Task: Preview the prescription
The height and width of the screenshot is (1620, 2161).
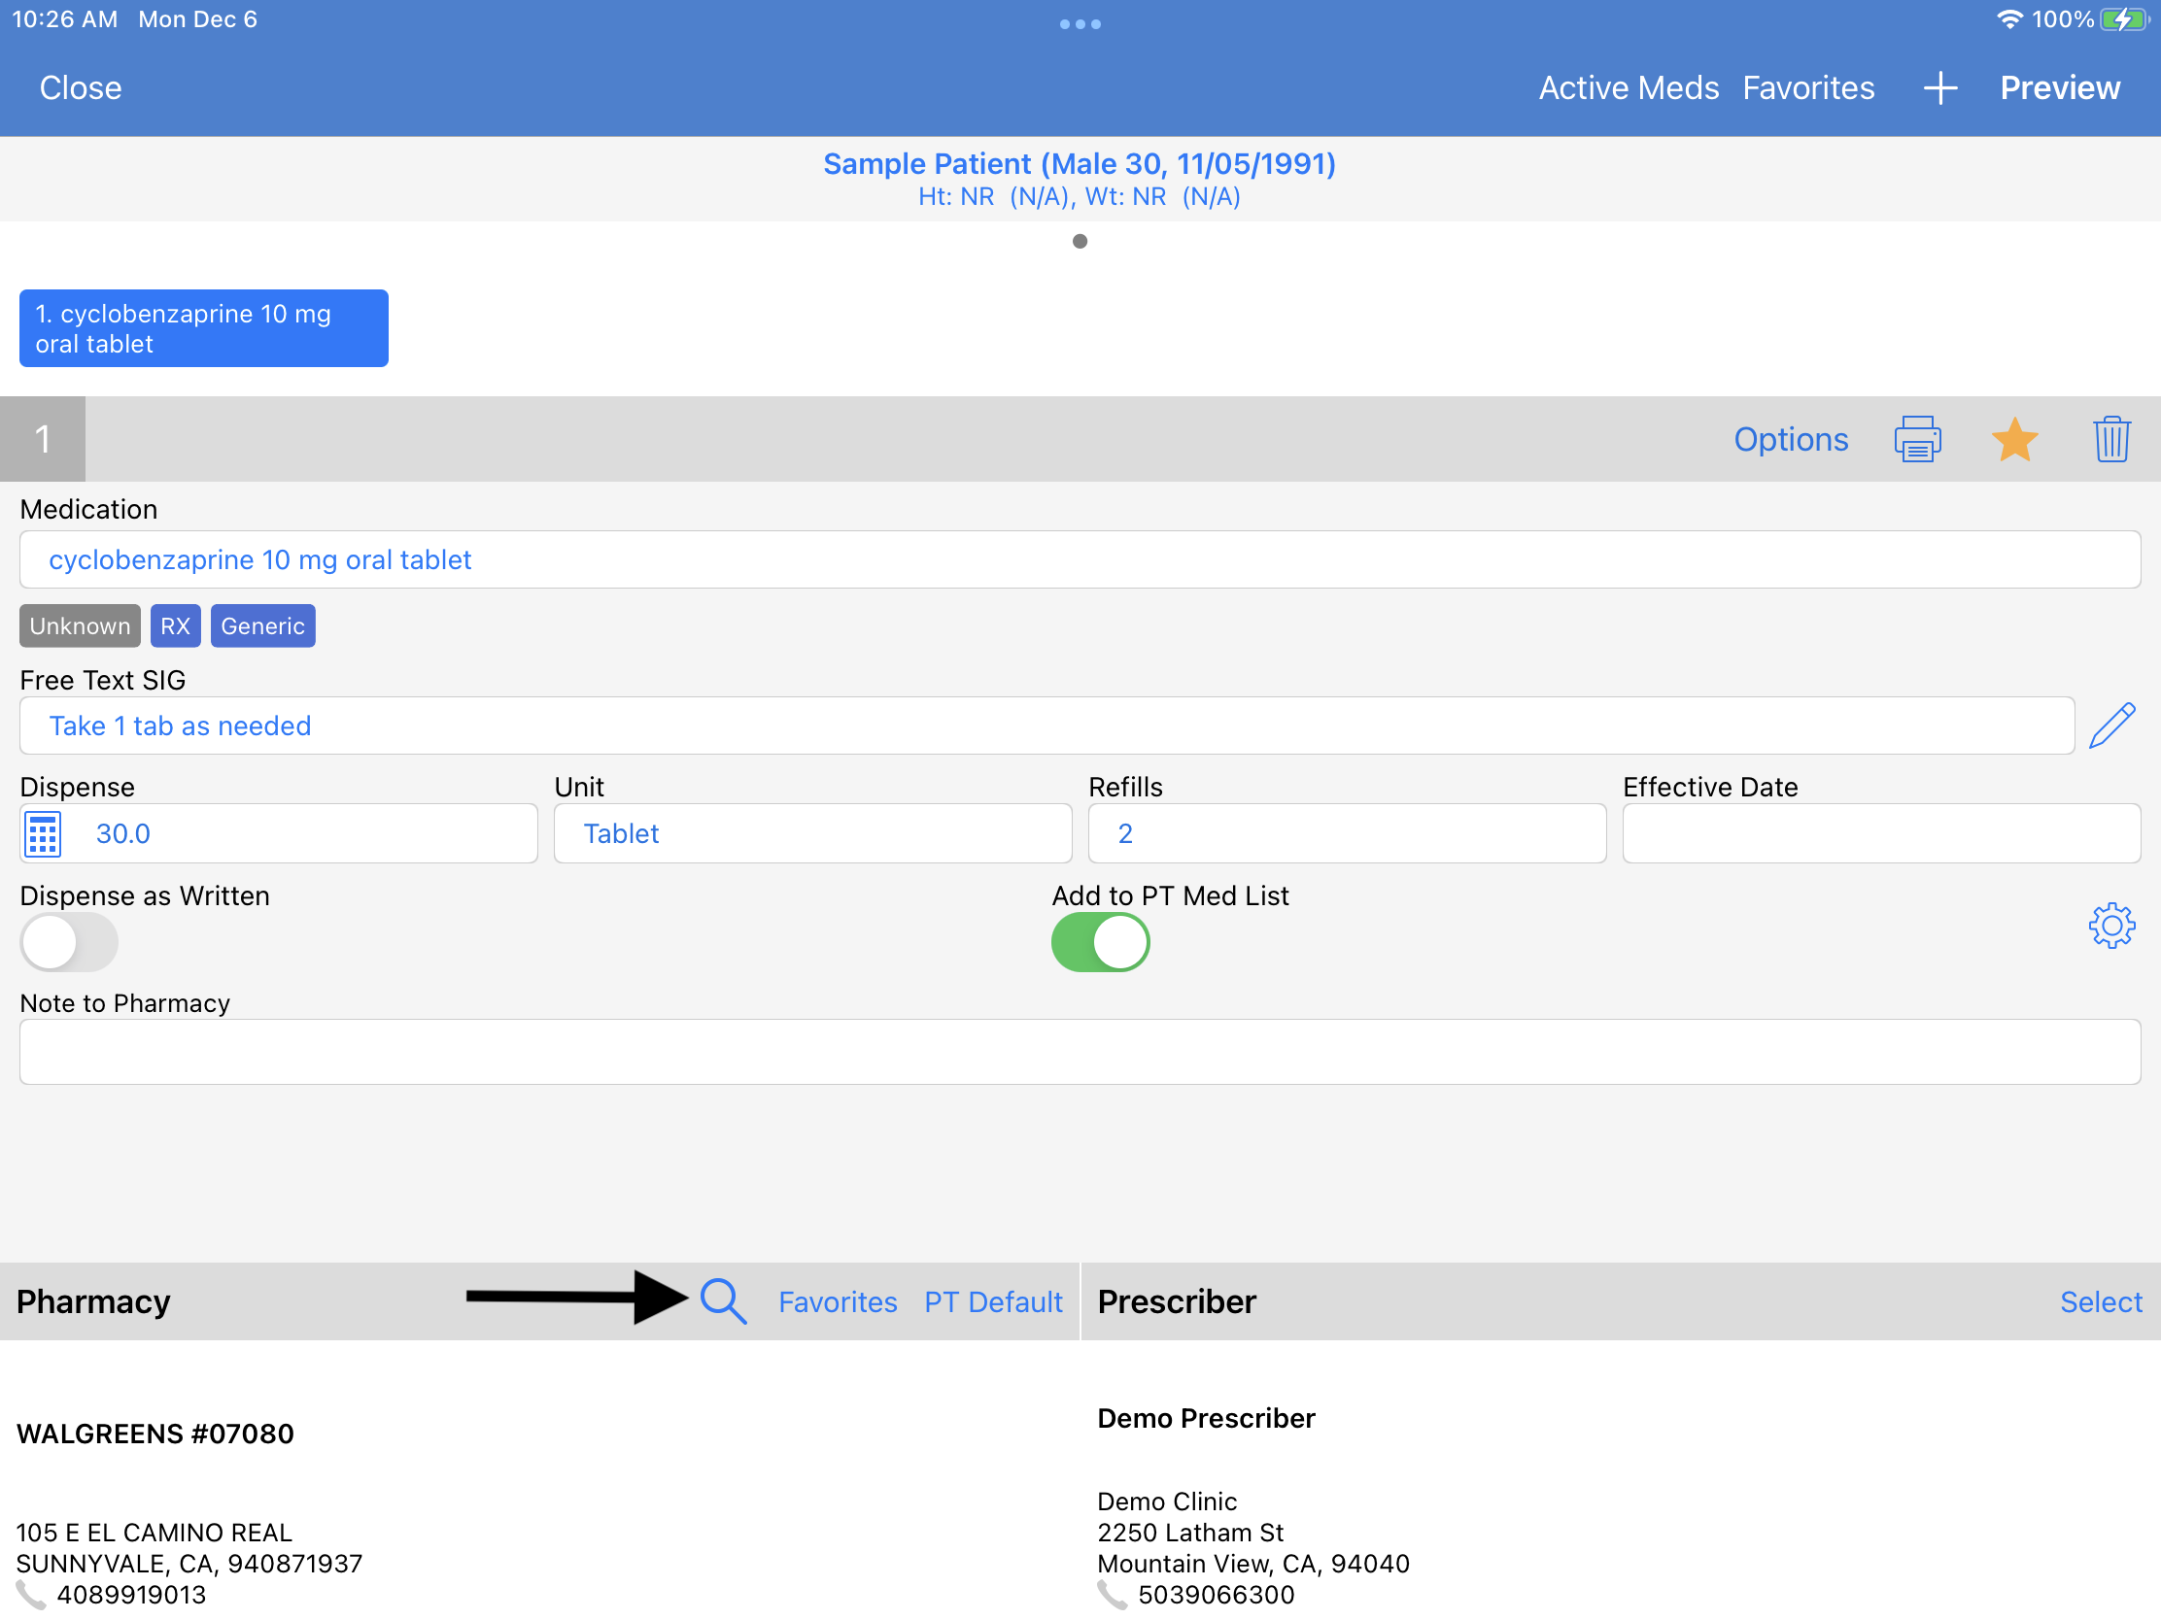Action: tap(2059, 87)
